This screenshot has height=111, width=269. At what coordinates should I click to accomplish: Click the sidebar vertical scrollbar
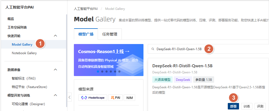[x=67, y=61]
